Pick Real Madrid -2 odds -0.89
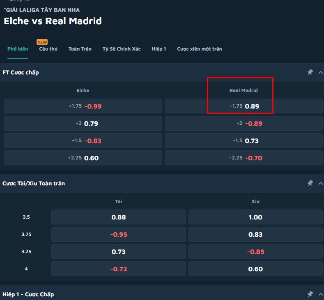The width and height of the screenshot is (324, 300). click(244, 123)
